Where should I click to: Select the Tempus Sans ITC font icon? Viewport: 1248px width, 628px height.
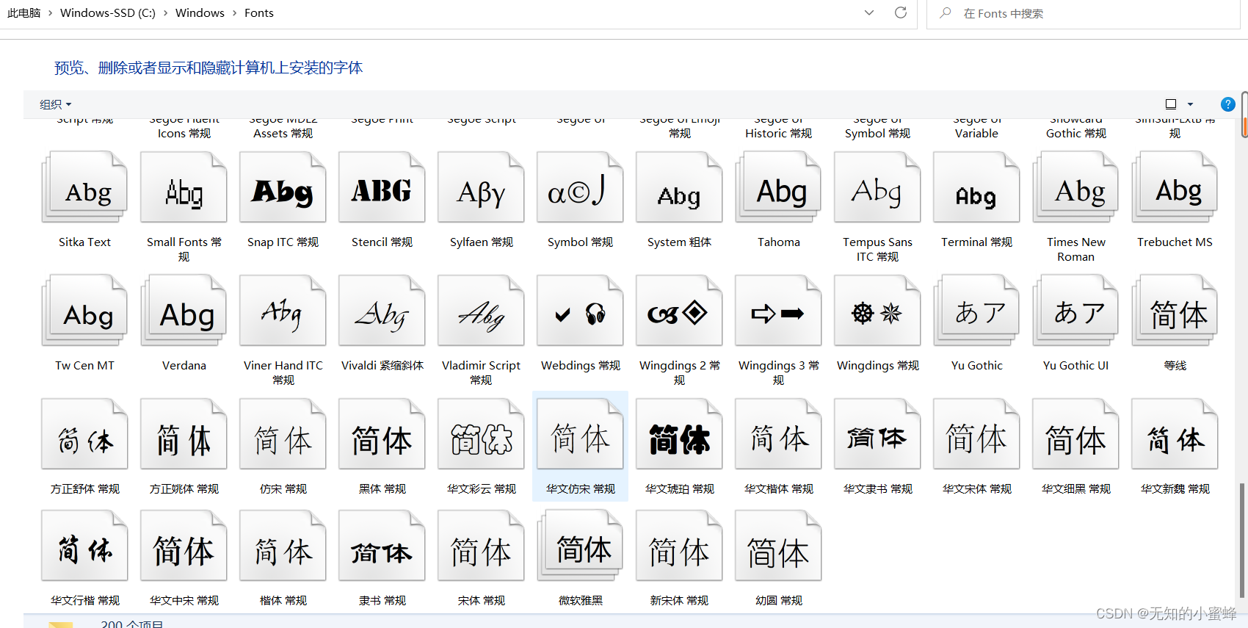point(877,187)
